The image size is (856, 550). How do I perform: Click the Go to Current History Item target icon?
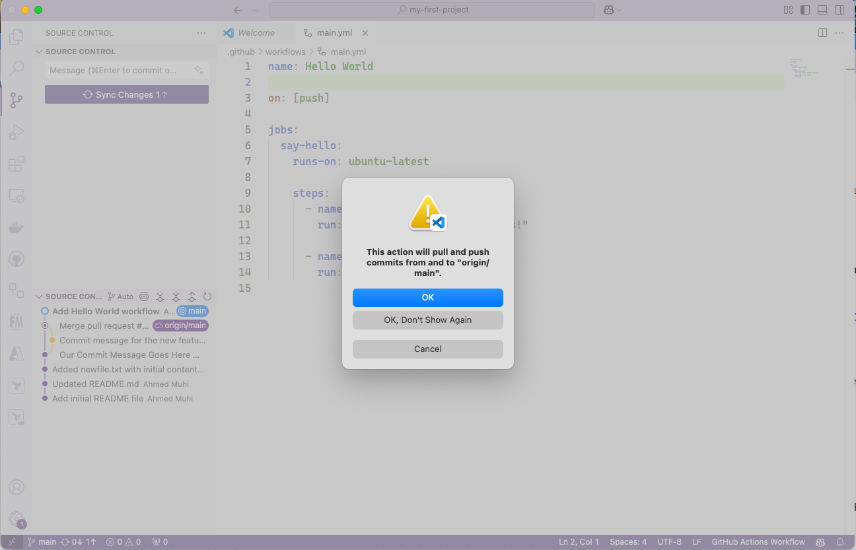click(x=144, y=296)
